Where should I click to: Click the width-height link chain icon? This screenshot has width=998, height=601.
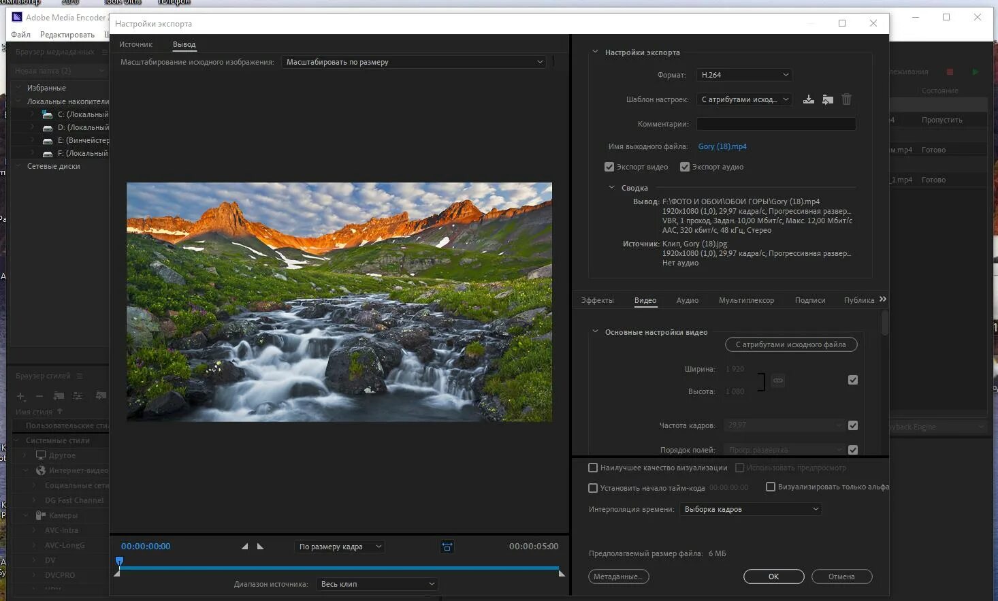(777, 380)
